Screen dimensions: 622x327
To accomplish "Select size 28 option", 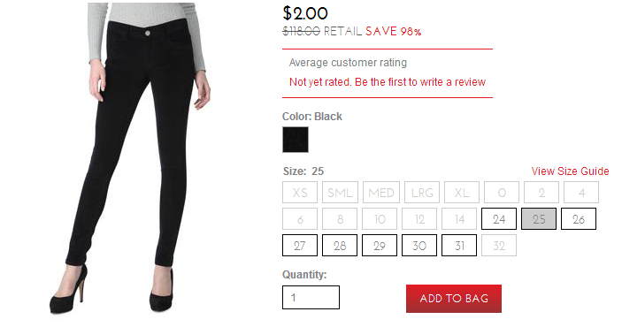I will [340, 246].
